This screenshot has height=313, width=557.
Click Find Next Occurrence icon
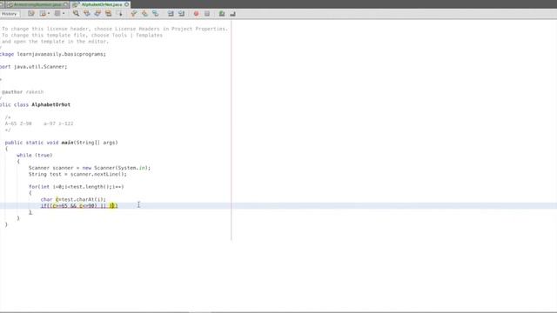point(97,14)
